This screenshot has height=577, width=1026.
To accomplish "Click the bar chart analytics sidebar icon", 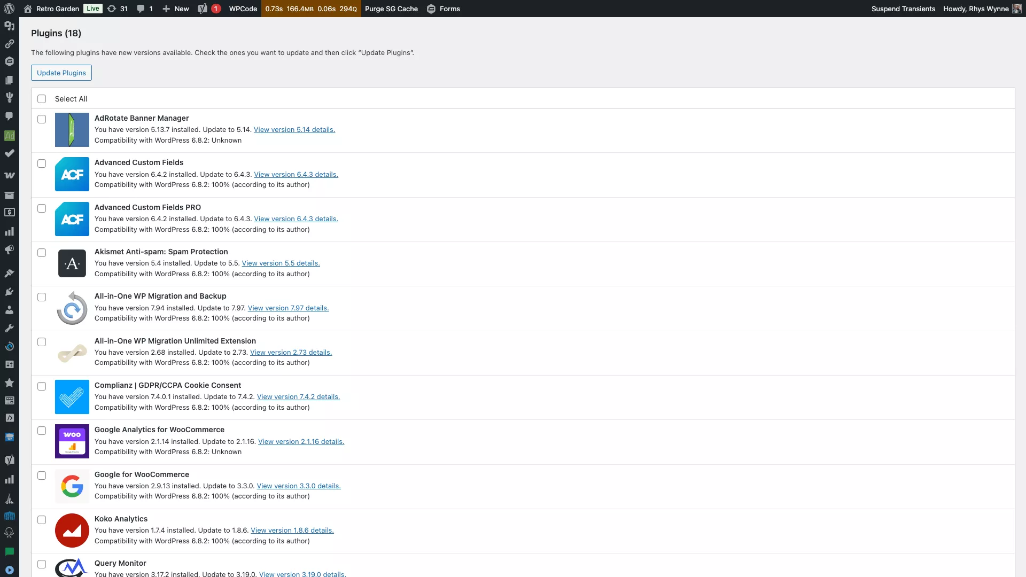I will click(9, 231).
